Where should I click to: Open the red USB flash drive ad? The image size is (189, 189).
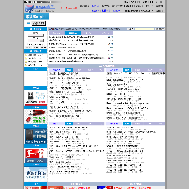point(36,117)
